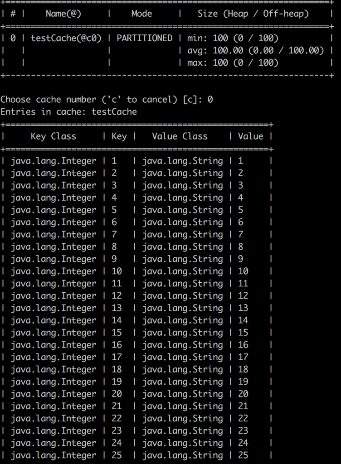341x464 pixels.
Task: Click the Value cell showing 2
Action: click(x=241, y=173)
